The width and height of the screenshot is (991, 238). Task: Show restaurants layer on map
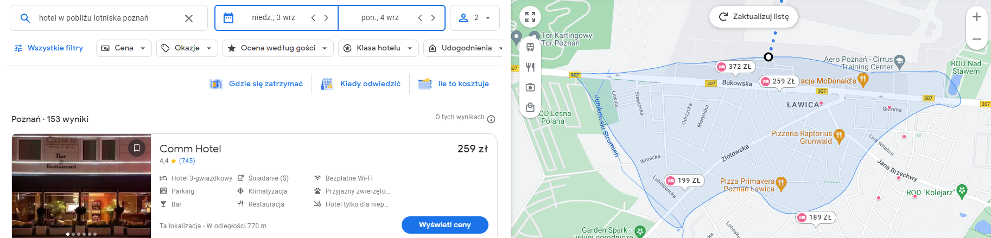coord(530,67)
